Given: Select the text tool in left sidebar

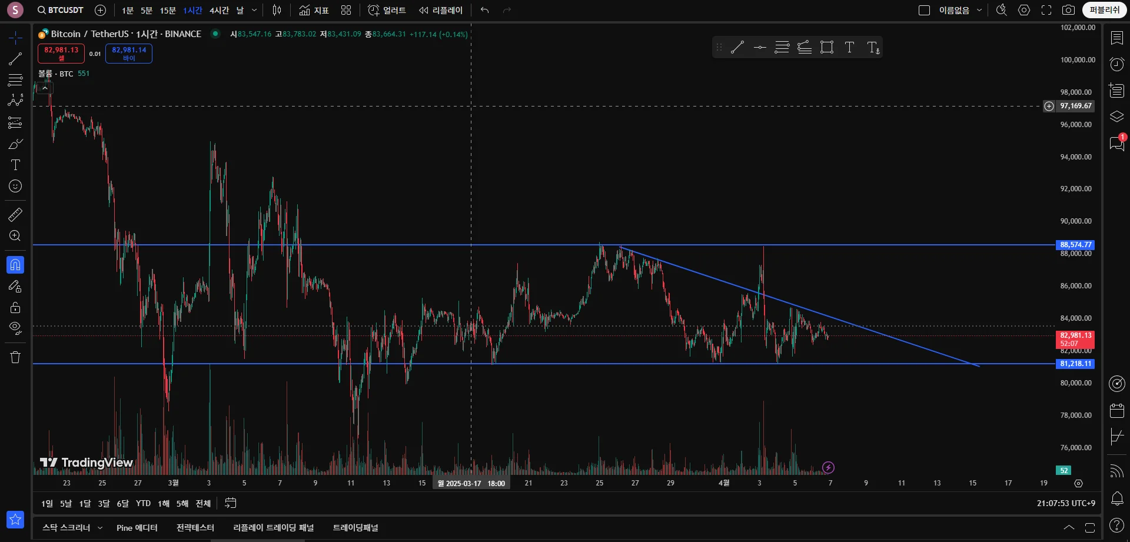Looking at the screenshot, I should (15, 165).
